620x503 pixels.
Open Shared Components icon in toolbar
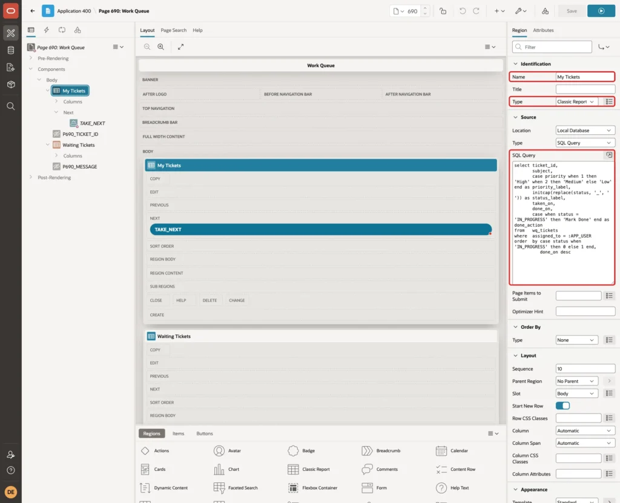(546, 11)
